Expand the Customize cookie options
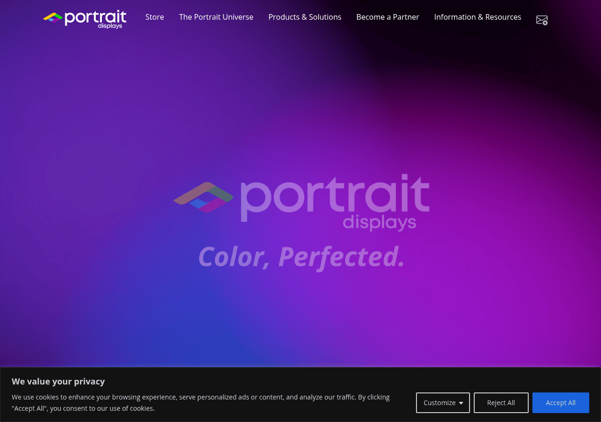 tap(443, 403)
